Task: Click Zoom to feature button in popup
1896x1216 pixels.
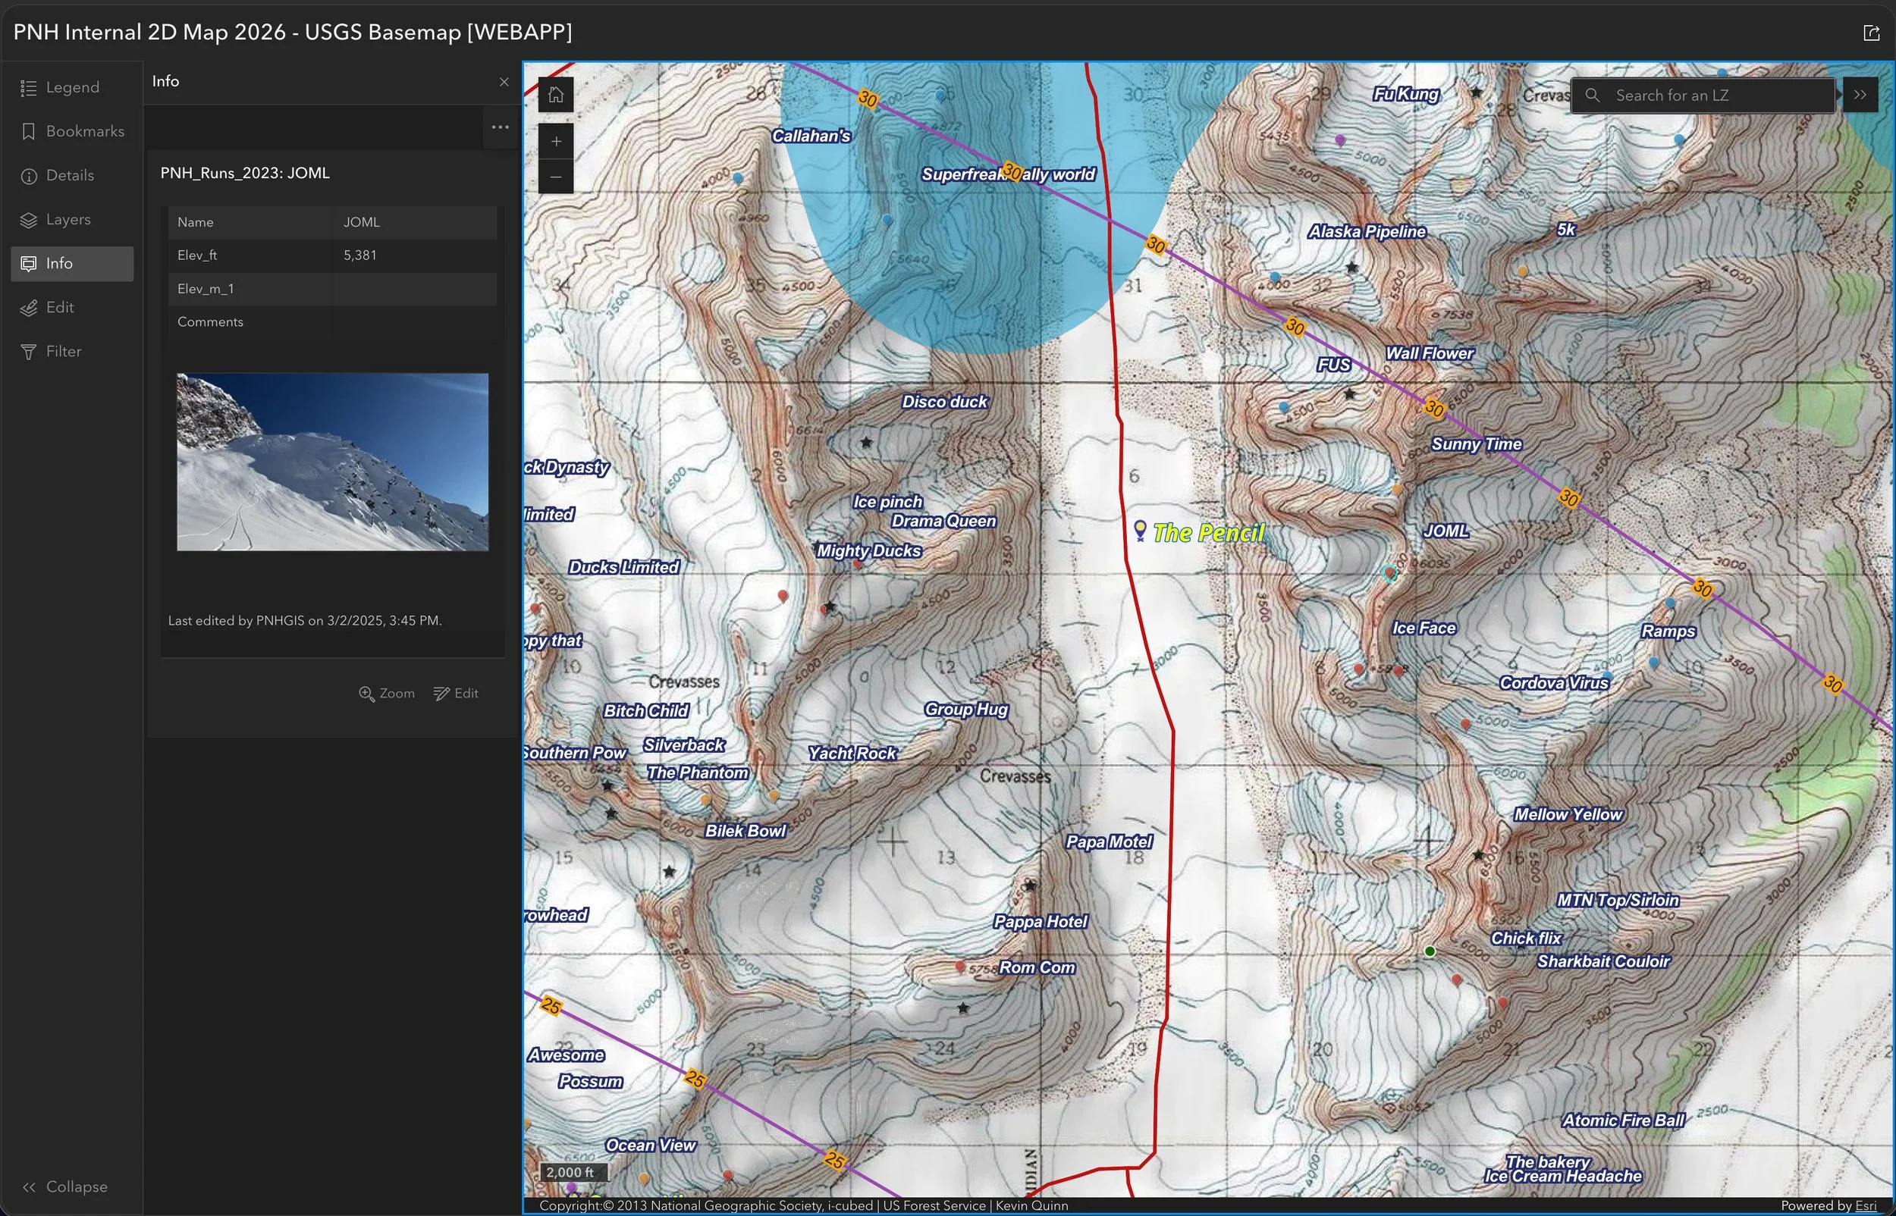Action: coord(387,693)
